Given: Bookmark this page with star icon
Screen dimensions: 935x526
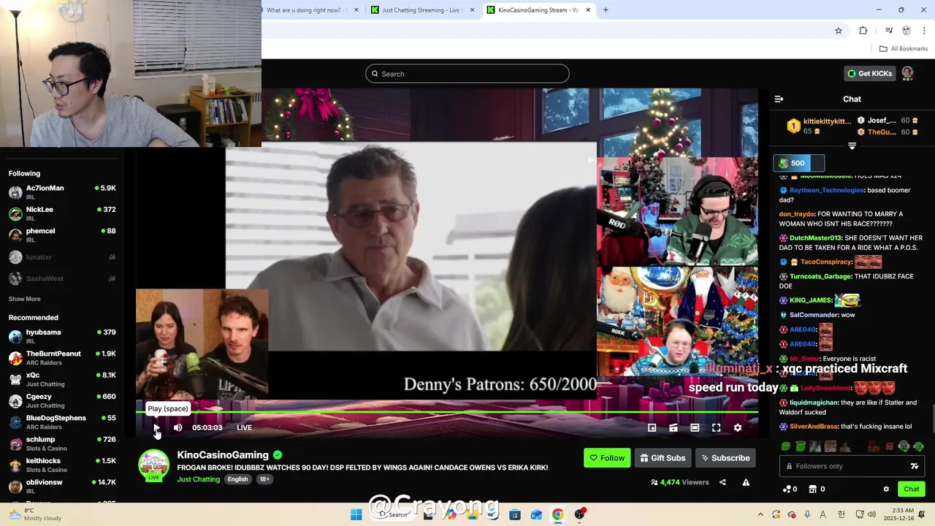Looking at the screenshot, I should [839, 31].
